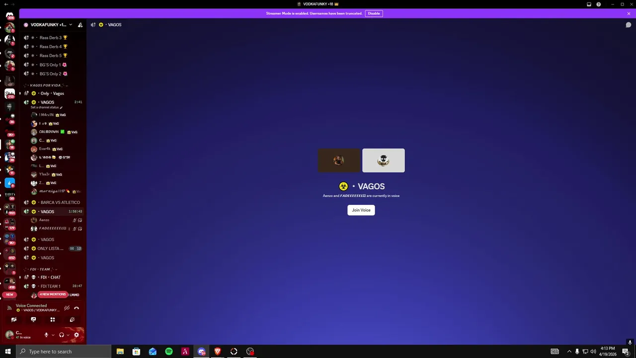Open Outlook mail from the taskbar
Viewport: 636px width, 358px height.
click(x=153, y=352)
